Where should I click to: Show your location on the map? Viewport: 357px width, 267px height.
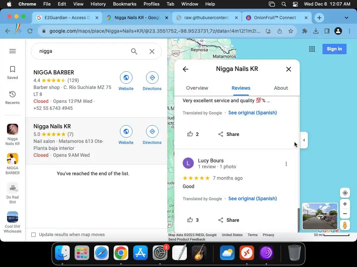(345, 193)
